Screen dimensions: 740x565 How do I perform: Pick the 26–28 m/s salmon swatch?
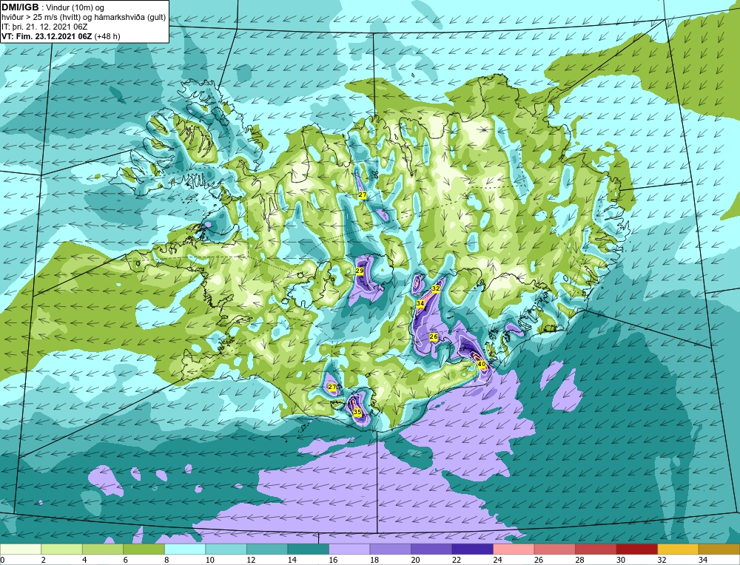[554, 549]
